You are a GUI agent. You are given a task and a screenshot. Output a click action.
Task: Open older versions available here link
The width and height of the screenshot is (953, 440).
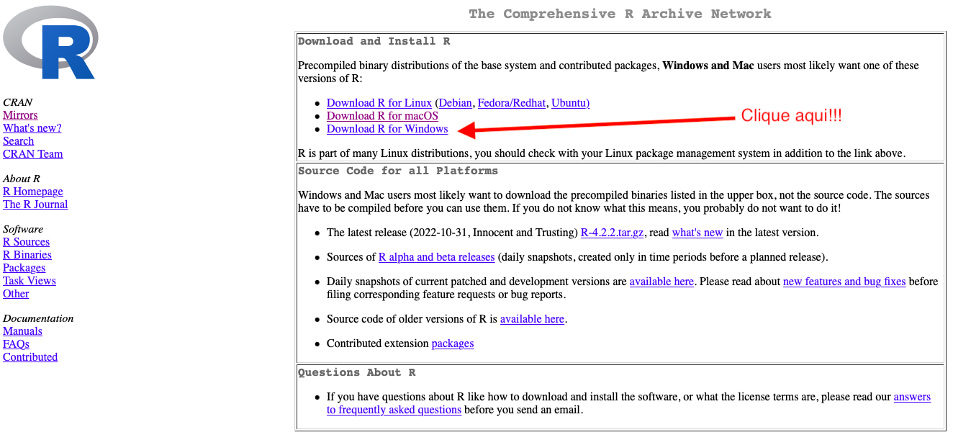pos(532,319)
